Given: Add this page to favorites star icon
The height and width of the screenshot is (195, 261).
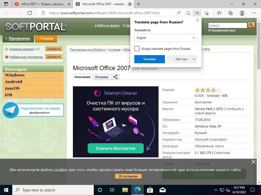Looking at the screenshot, I should click(206, 13).
